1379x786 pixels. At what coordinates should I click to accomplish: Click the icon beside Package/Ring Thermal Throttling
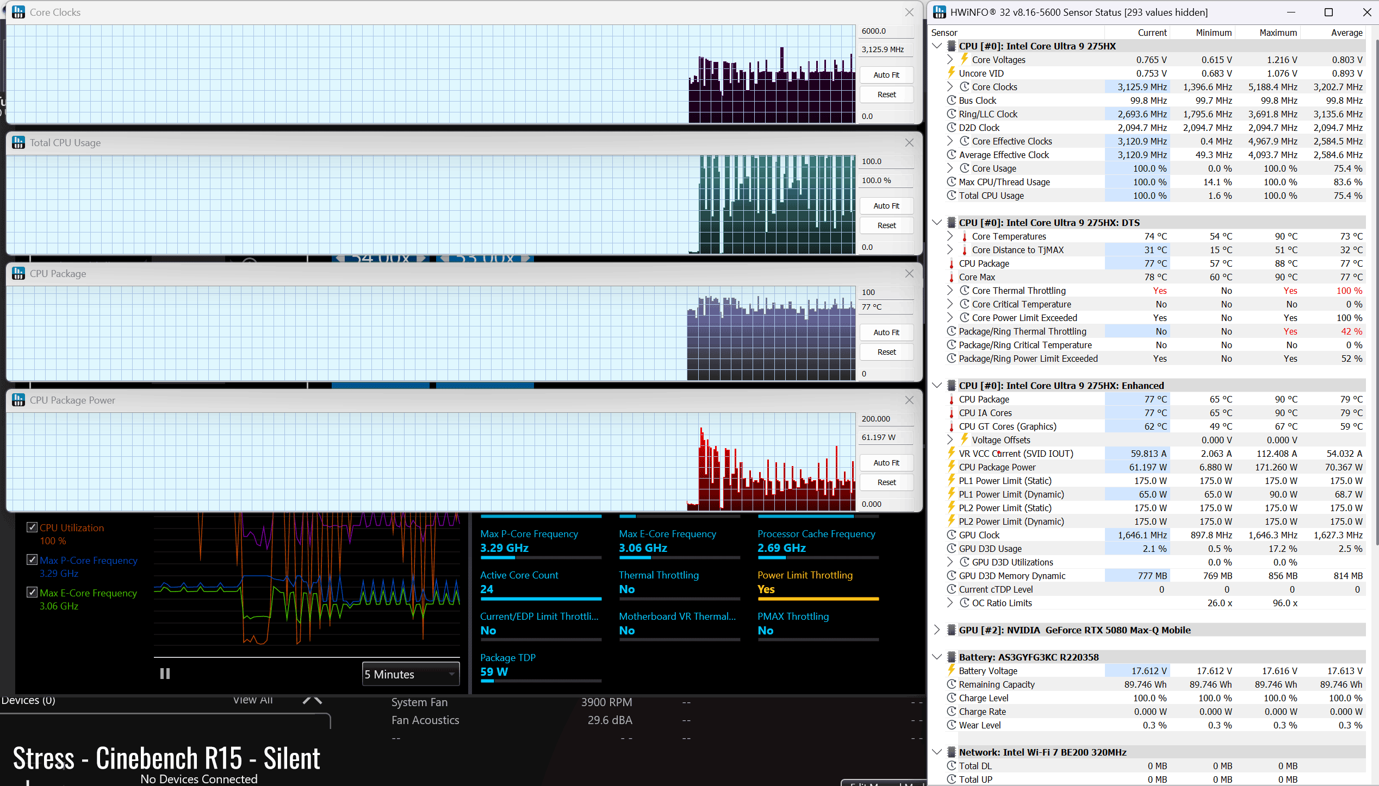[952, 331]
